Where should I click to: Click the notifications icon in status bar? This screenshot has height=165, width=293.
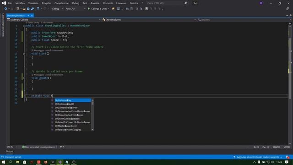coord(288,157)
